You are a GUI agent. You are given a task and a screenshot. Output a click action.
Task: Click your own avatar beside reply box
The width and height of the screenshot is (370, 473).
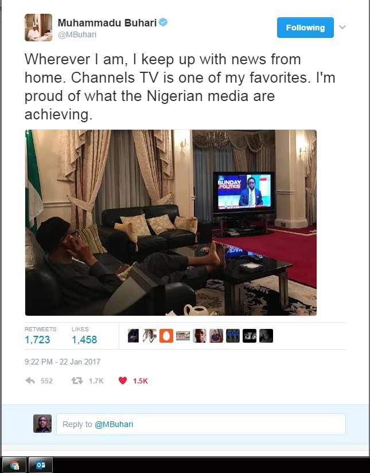tap(42, 424)
